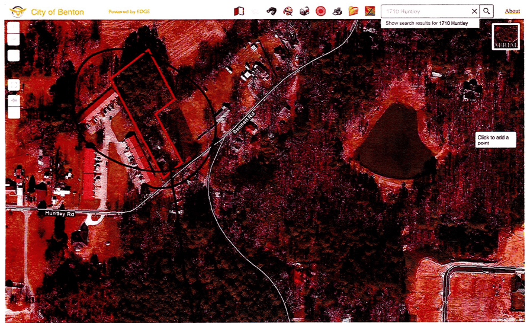This screenshot has width=527, height=323.
Task: Open the About link
Action: coord(512,11)
